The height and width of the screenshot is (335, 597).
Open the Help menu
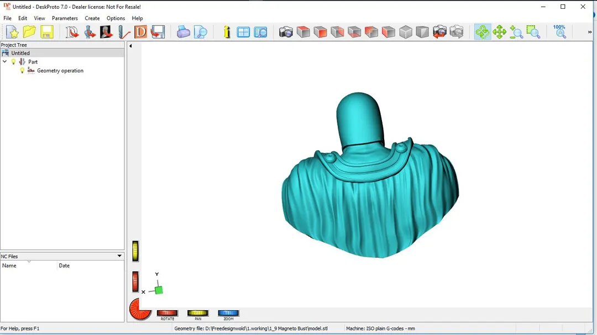[x=137, y=18]
